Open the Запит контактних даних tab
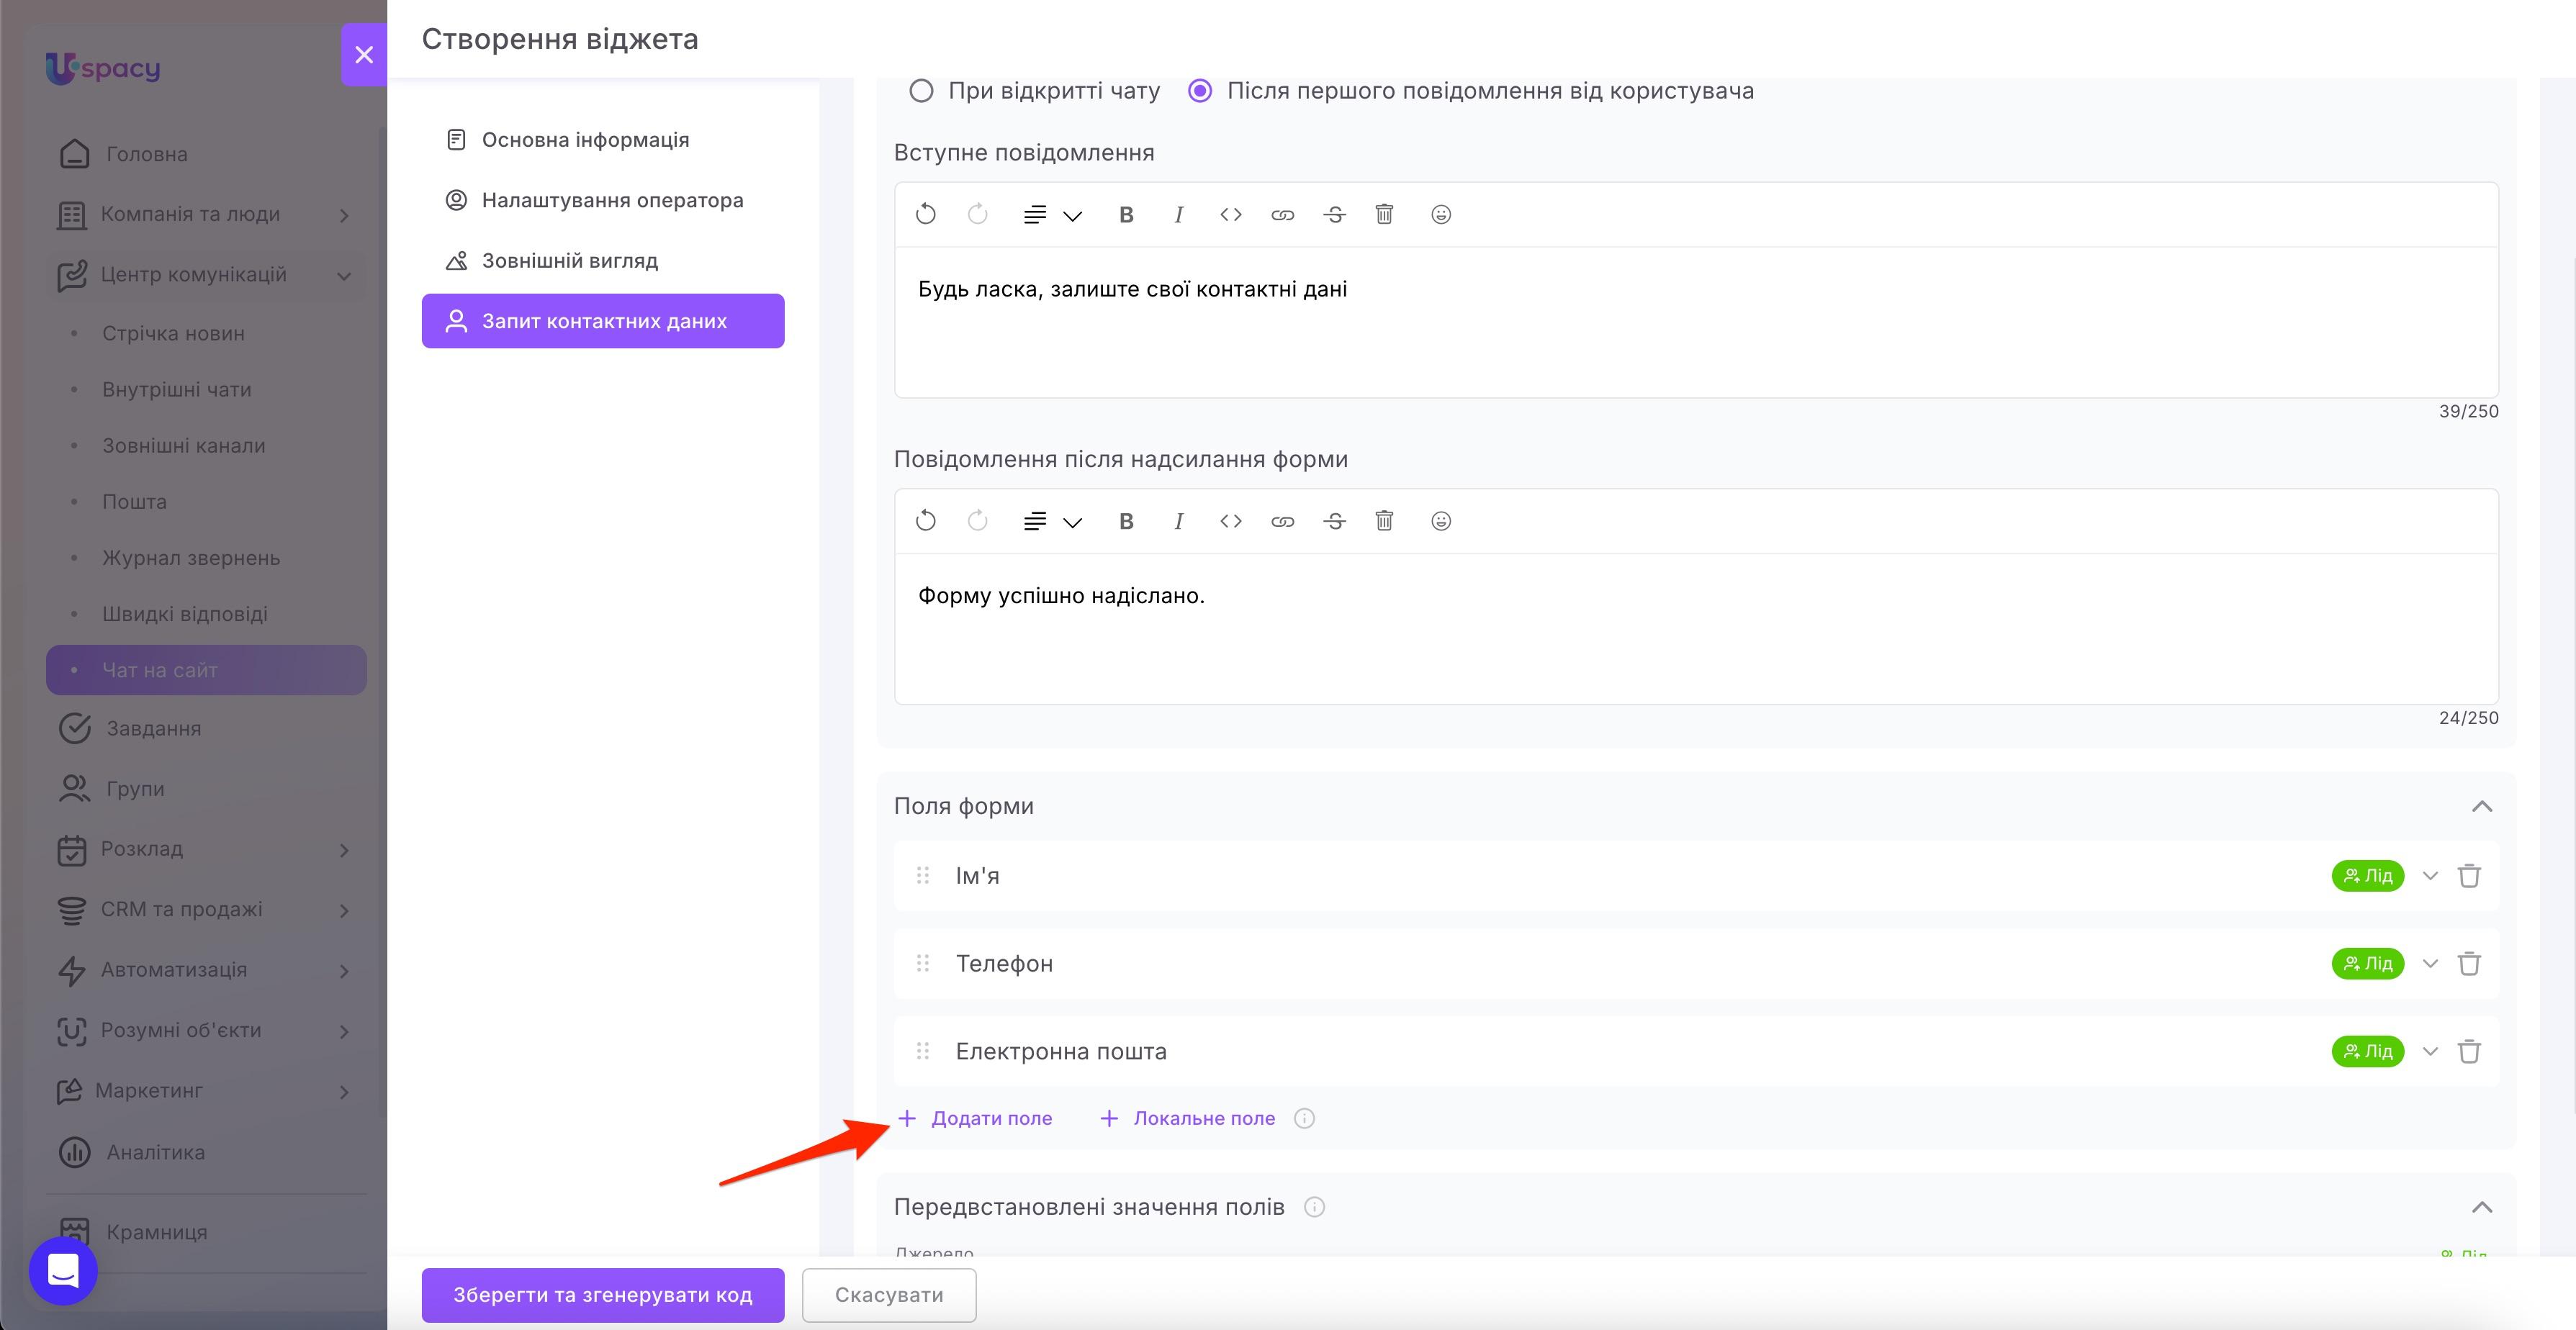The height and width of the screenshot is (1330, 2576). 603,321
